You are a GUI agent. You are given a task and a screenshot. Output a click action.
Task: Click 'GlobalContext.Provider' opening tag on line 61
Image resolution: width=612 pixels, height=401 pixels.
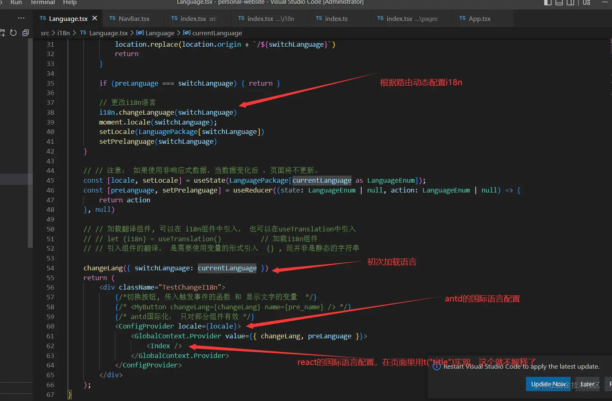pyautogui.click(x=178, y=336)
